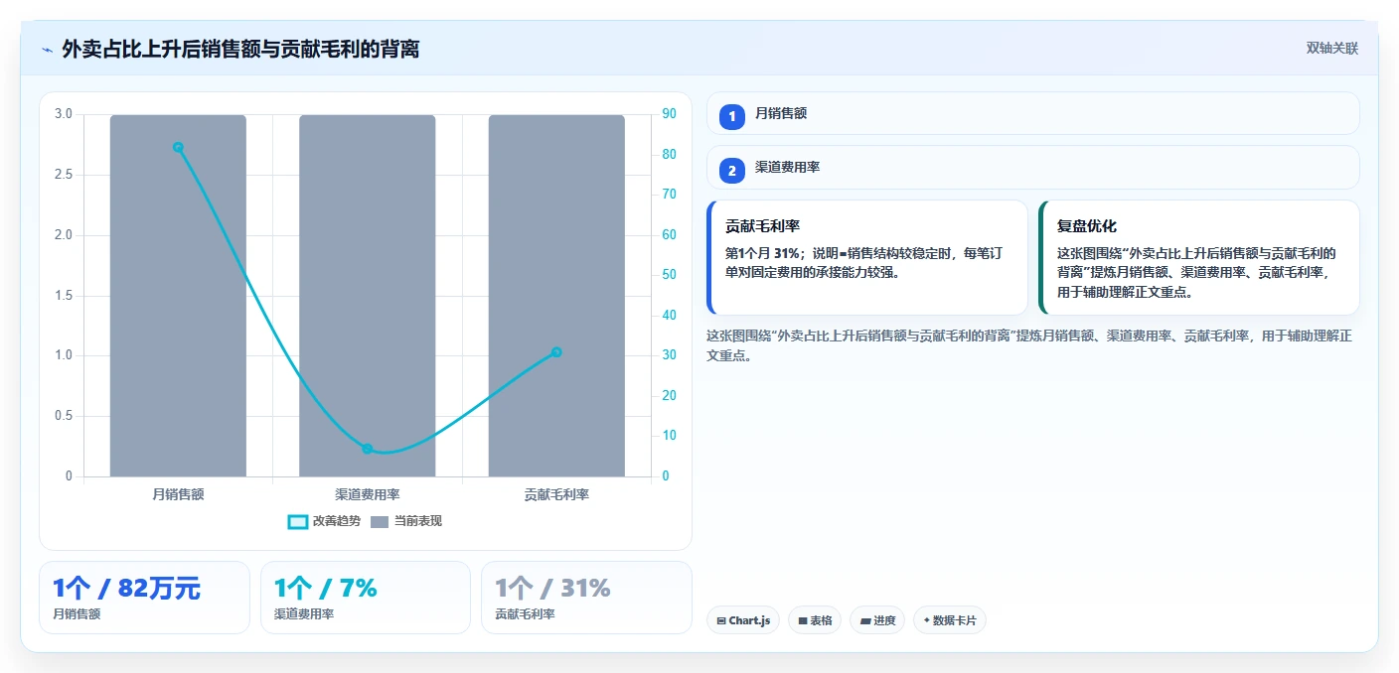Viewport: 1399px width, 673px height.
Task: Click the 月销售额 gray bar
Action: [178, 296]
